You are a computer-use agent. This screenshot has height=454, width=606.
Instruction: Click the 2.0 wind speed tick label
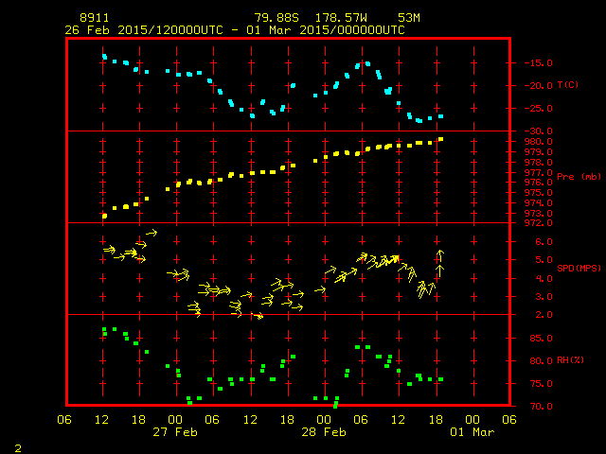tap(544, 315)
